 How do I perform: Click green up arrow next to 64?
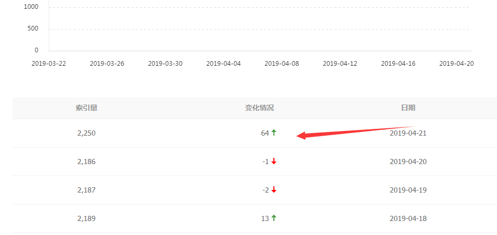[274, 133]
